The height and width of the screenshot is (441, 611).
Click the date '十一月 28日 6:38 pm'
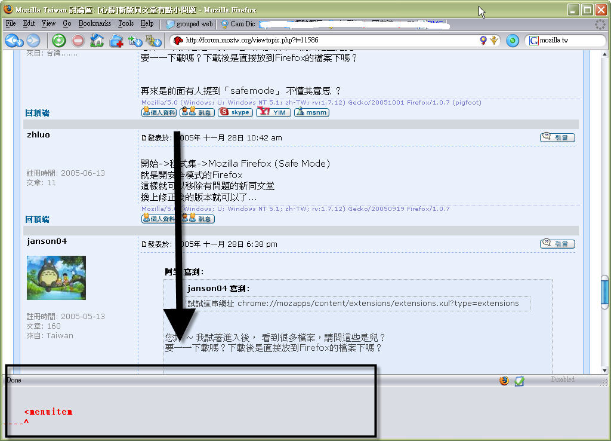pyautogui.click(x=240, y=244)
